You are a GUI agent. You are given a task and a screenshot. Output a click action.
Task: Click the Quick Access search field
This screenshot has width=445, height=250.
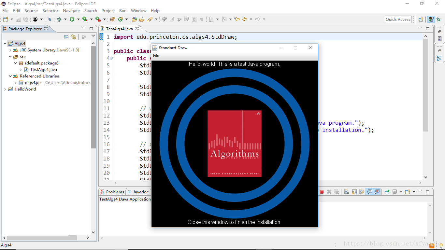(x=398, y=20)
